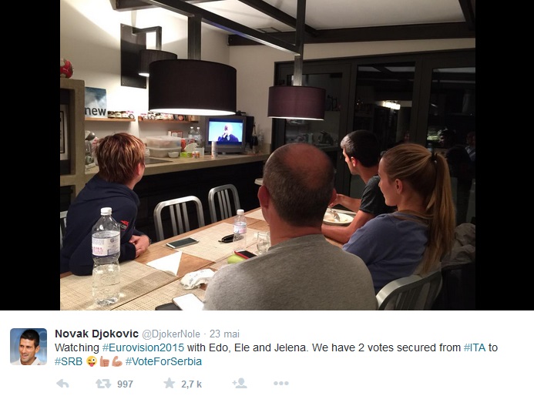Screen dimensions: 534x406
Task: Click the flexed biceps emoji
Action: 117,361
